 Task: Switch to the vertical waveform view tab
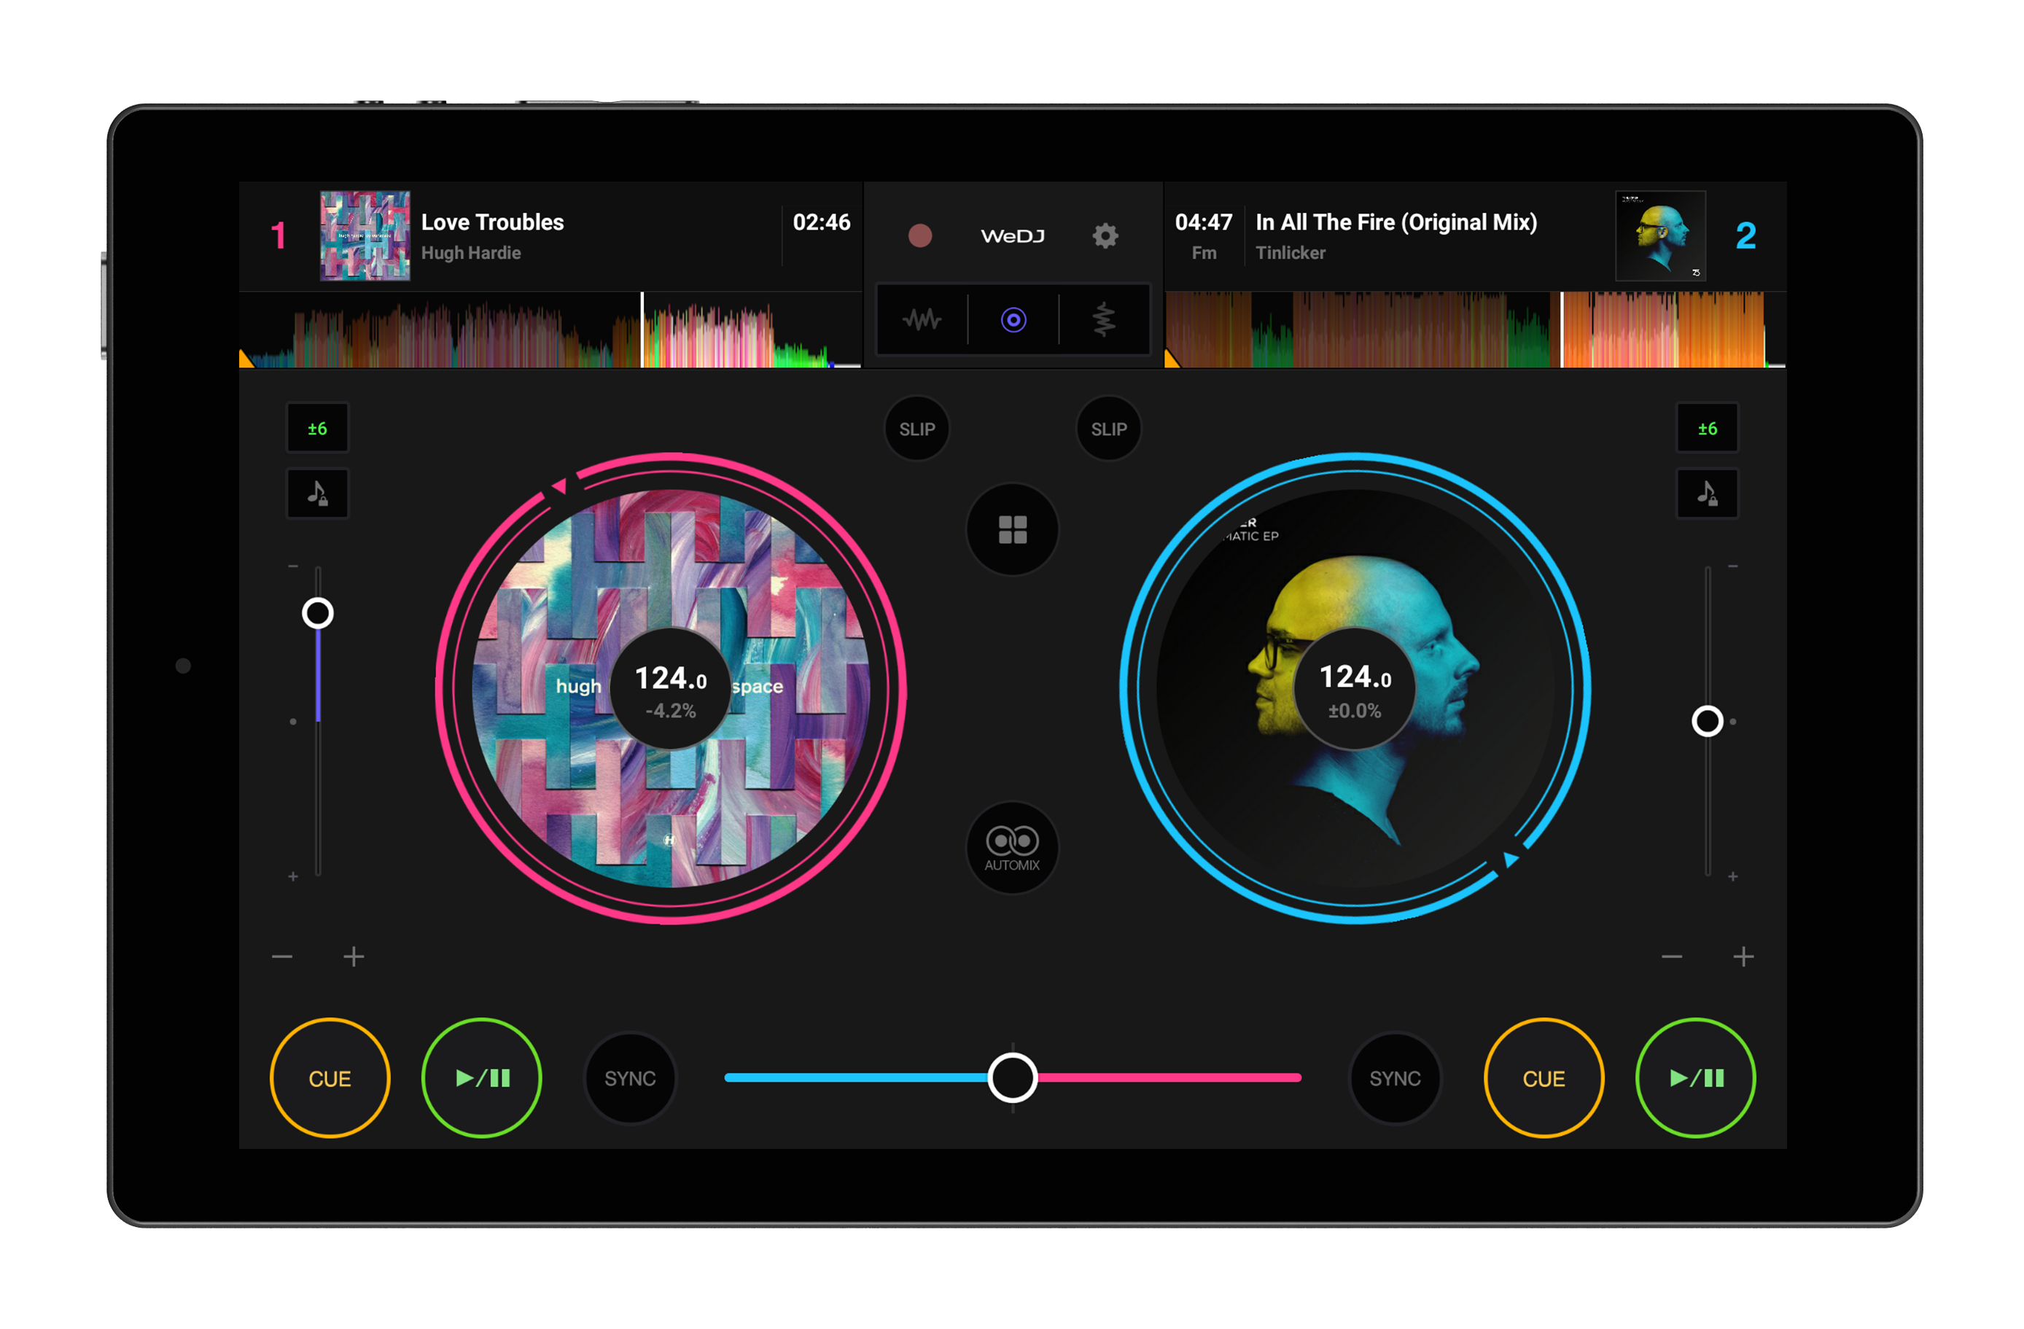pyautogui.click(x=1104, y=320)
